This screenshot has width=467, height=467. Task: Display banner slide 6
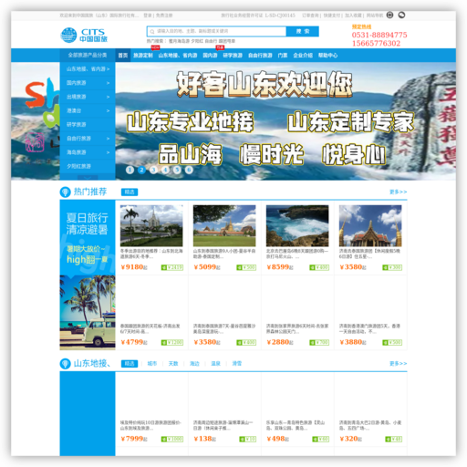coord(189,170)
